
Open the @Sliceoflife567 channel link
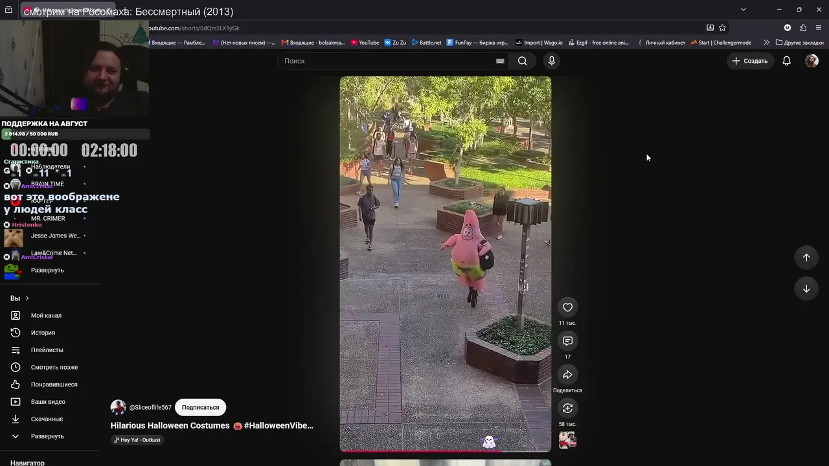[150, 408]
